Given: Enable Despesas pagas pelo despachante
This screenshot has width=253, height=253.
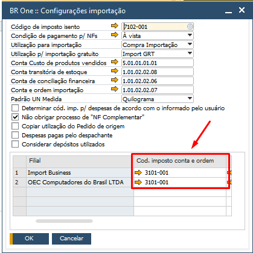Looking at the screenshot, I should (15, 135).
